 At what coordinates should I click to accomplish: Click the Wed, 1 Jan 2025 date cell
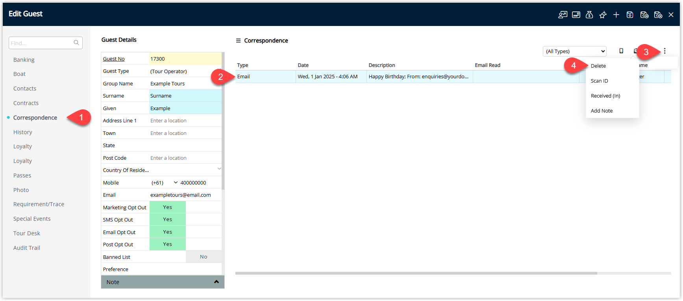coord(331,77)
